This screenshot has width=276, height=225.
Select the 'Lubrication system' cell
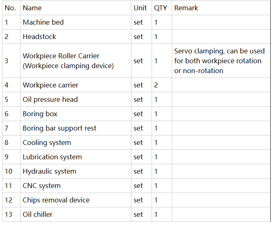pos(76,157)
